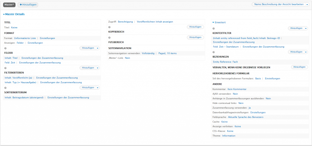Click Hinzufügen for the Kopfbereich section
The width and height of the screenshot is (312, 146).
pyautogui.click(x=195, y=27)
